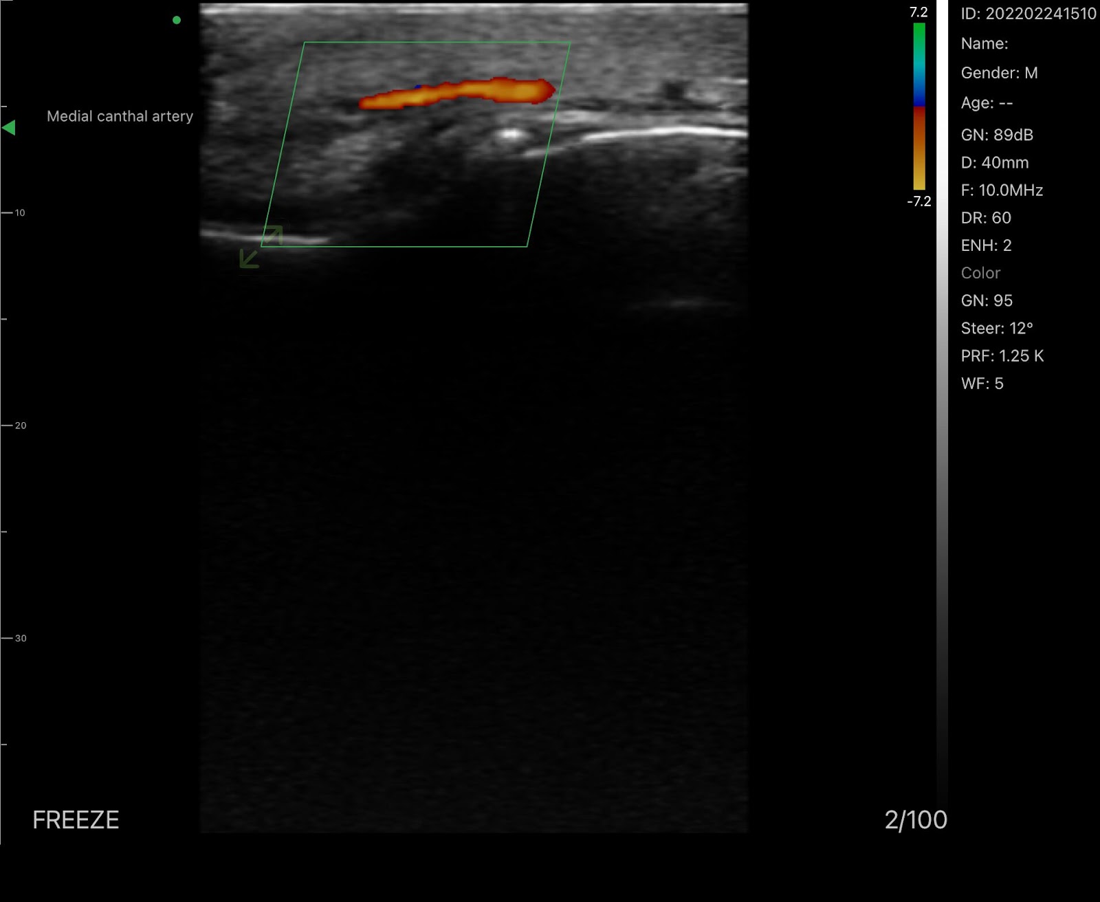Click the color Doppler velocity scale bar
Screen dimensions: 1100x902
point(919,107)
